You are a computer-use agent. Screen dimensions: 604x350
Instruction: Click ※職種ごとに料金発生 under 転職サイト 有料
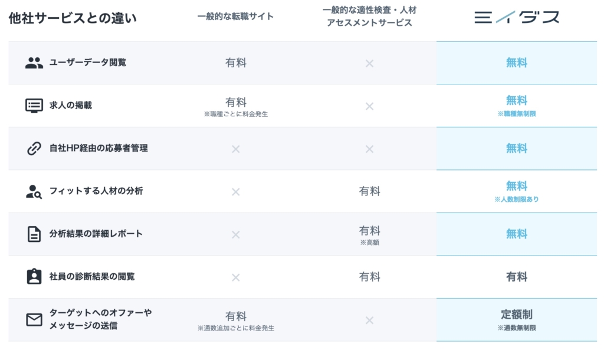point(236,114)
